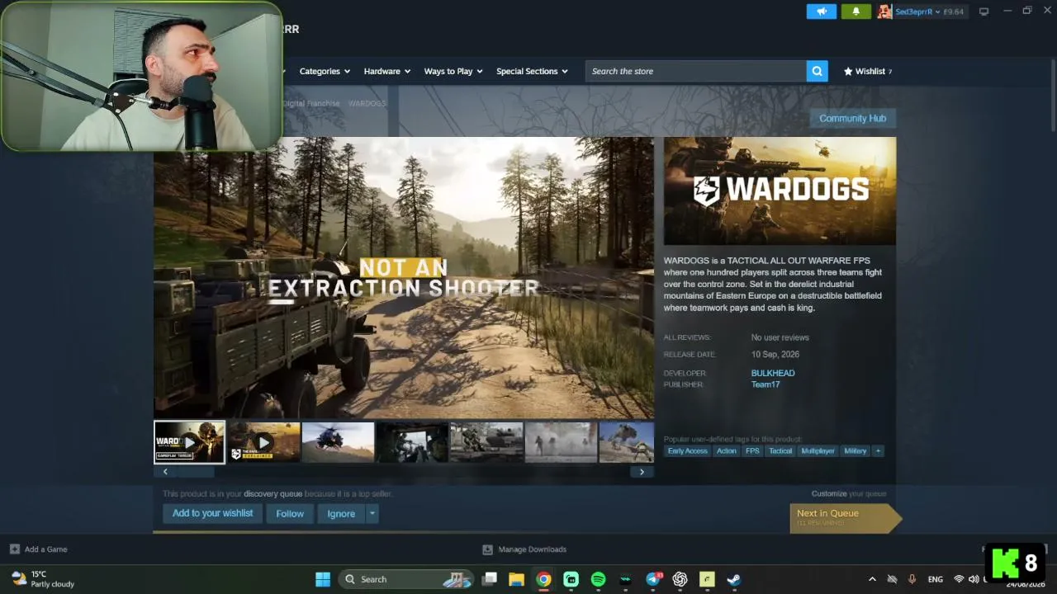
Task: Click the WARDOGS header capsule image
Action: point(780,191)
